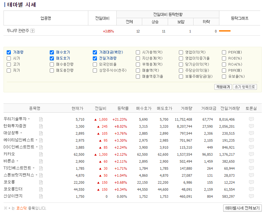The width and height of the screenshot is (264, 213).
Task: Select the +3.85% theme change value
Action: click(108, 31)
